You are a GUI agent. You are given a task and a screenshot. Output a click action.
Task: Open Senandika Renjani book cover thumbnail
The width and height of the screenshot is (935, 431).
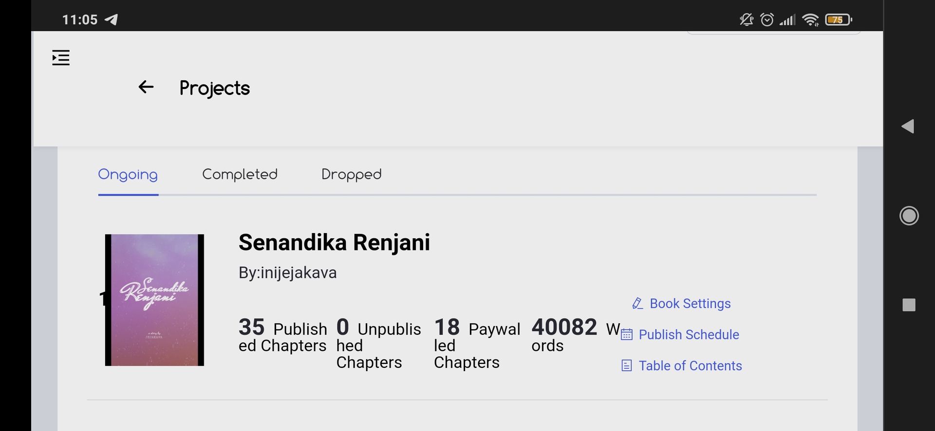pyautogui.click(x=154, y=300)
